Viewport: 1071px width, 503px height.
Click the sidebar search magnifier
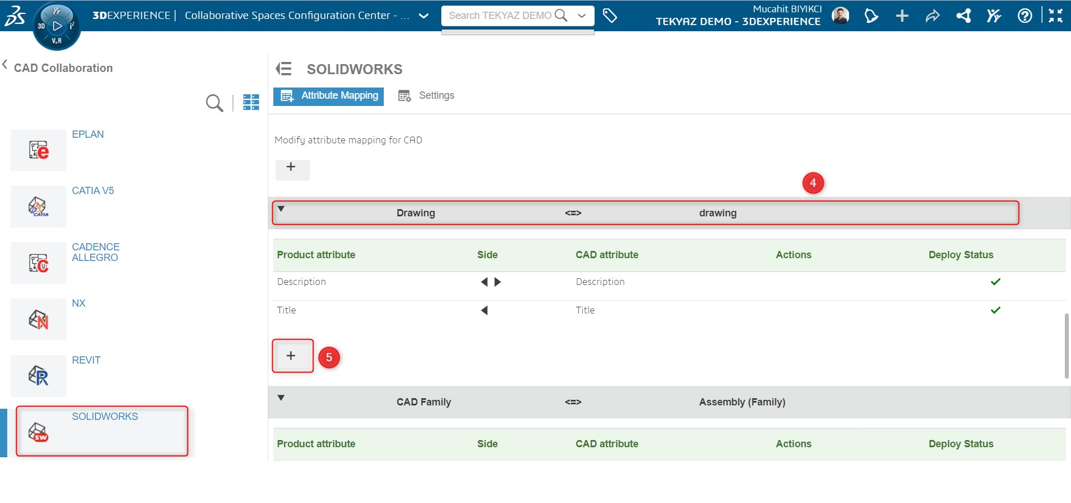pyautogui.click(x=214, y=103)
